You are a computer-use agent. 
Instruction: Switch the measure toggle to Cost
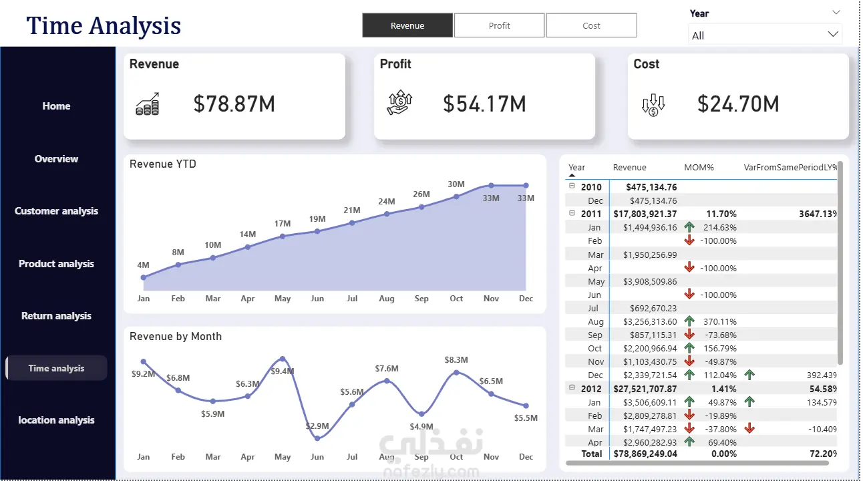click(x=591, y=25)
